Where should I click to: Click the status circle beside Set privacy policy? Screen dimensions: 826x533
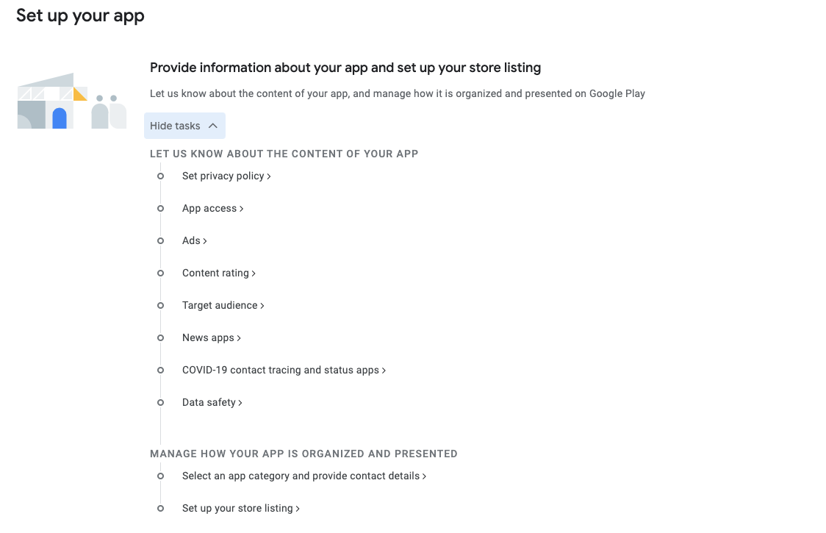pos(160,176)
